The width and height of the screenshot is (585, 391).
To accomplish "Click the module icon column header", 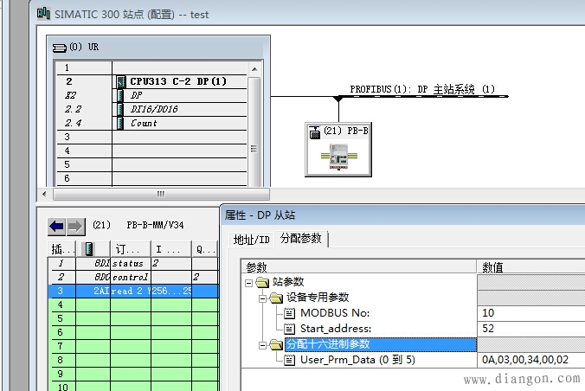I will coord(93,248).
